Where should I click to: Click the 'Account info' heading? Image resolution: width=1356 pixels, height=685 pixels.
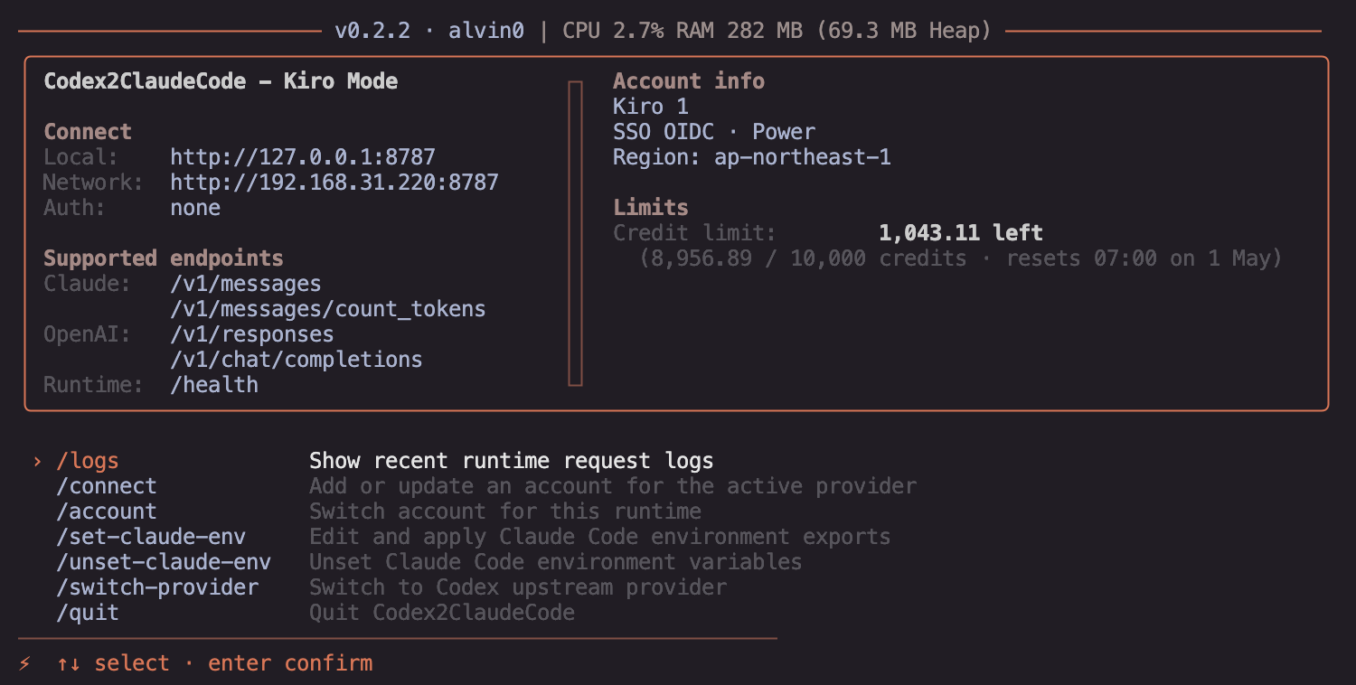point(689,81)
